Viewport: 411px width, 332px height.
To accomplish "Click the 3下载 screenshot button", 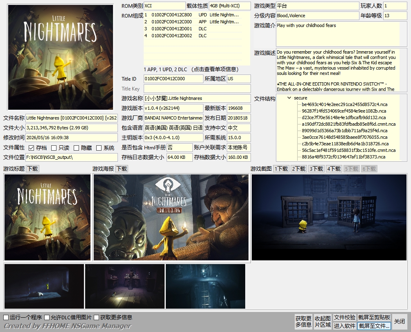I will point(316,169).
